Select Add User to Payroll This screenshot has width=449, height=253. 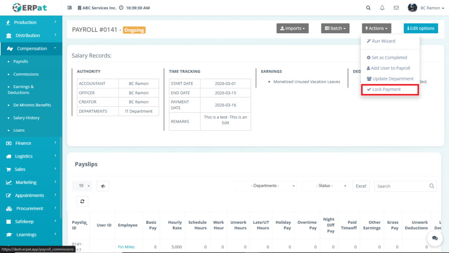point(390,68)
